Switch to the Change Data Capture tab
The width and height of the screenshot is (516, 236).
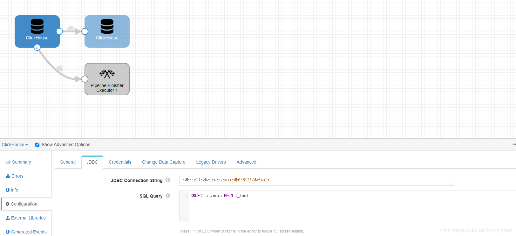click(x=164, y=162)
